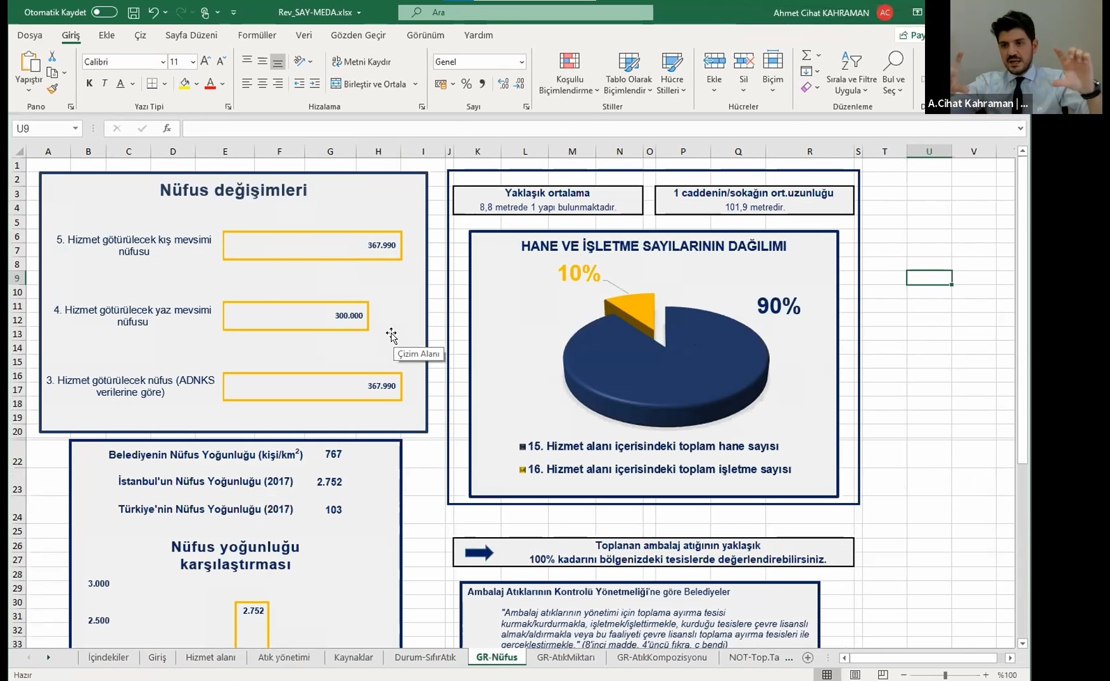Open the Calibri font name dropdown

pyautogui.click(x=163, y=61)
